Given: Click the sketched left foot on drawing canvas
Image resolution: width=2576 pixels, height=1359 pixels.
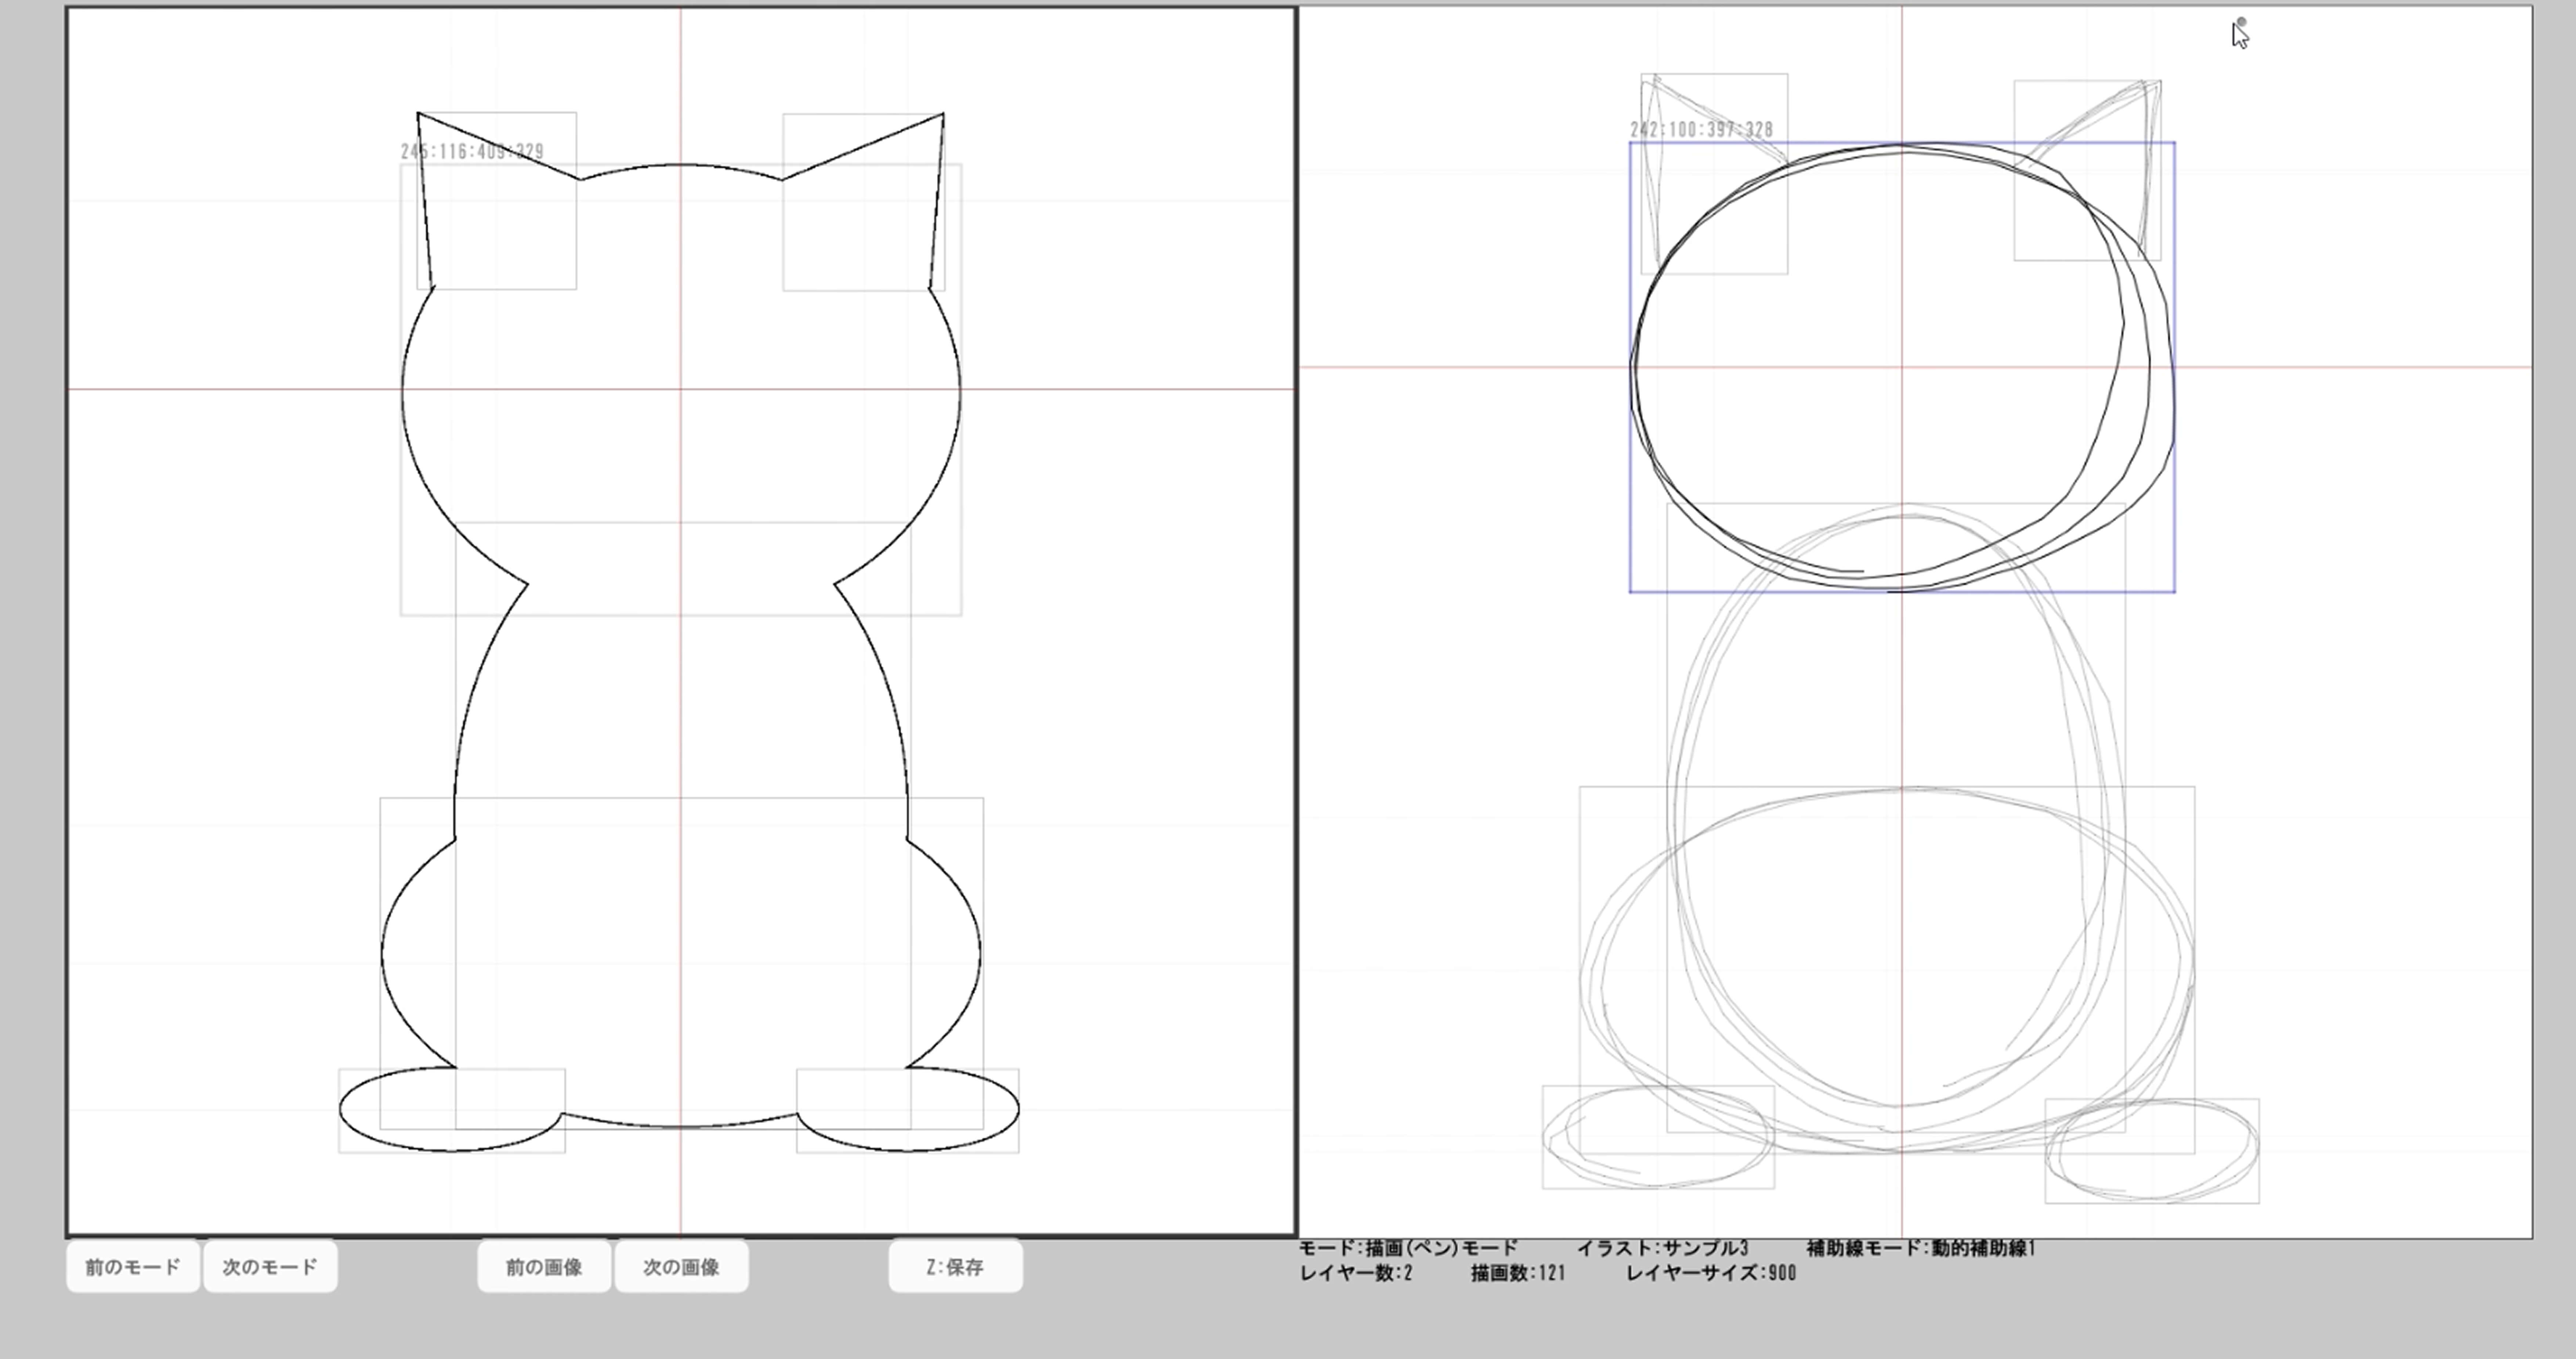Looking at the screenshot, I should click(1658, 1137).
